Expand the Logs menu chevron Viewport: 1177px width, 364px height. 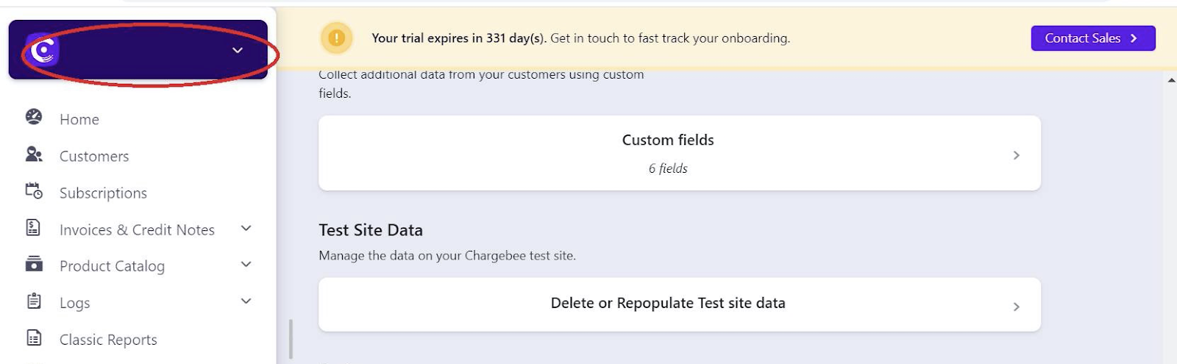point(246,301)
